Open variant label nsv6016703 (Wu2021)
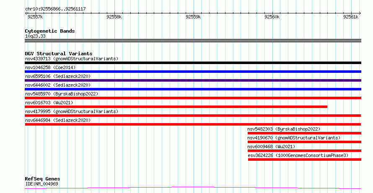 coord(49,103)
